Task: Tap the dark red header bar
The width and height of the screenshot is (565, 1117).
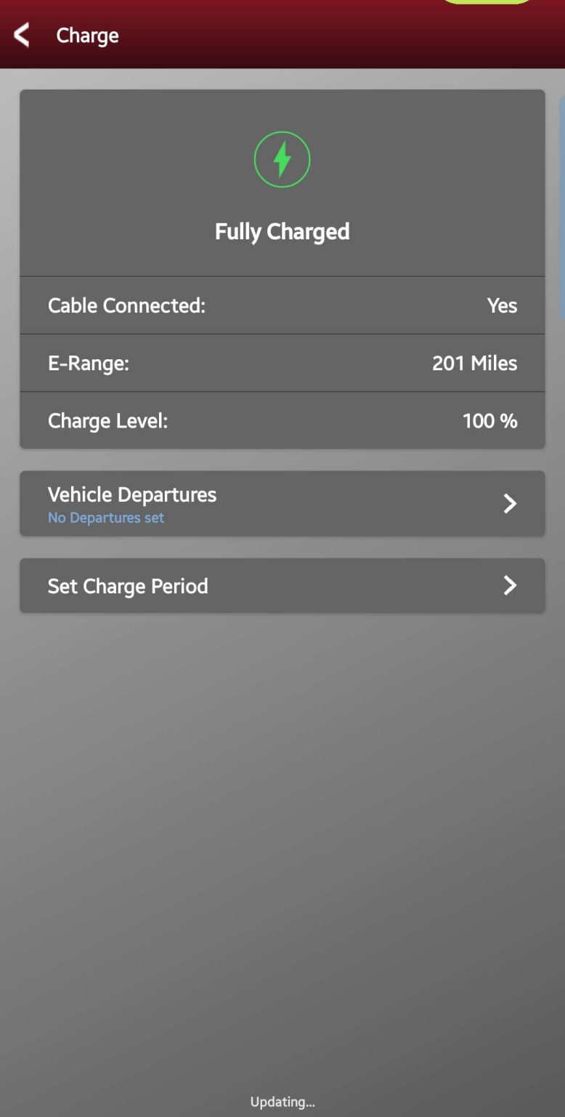Action: pyautogui.click(x=327, y=36)
